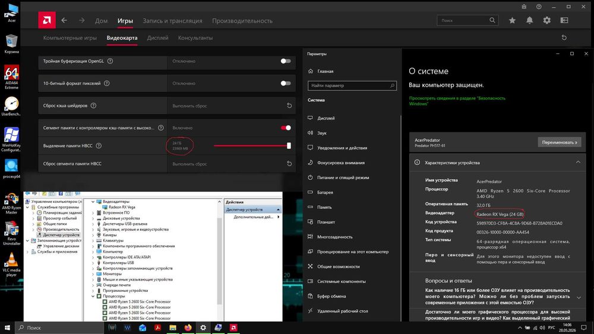The height and width of the screenshot is (334, 594).
Task: Switch to the Дом tab
Action: click(101, 21)
